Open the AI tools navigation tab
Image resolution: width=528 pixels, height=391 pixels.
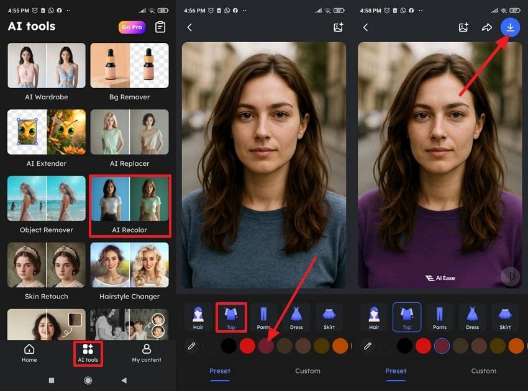88,354
